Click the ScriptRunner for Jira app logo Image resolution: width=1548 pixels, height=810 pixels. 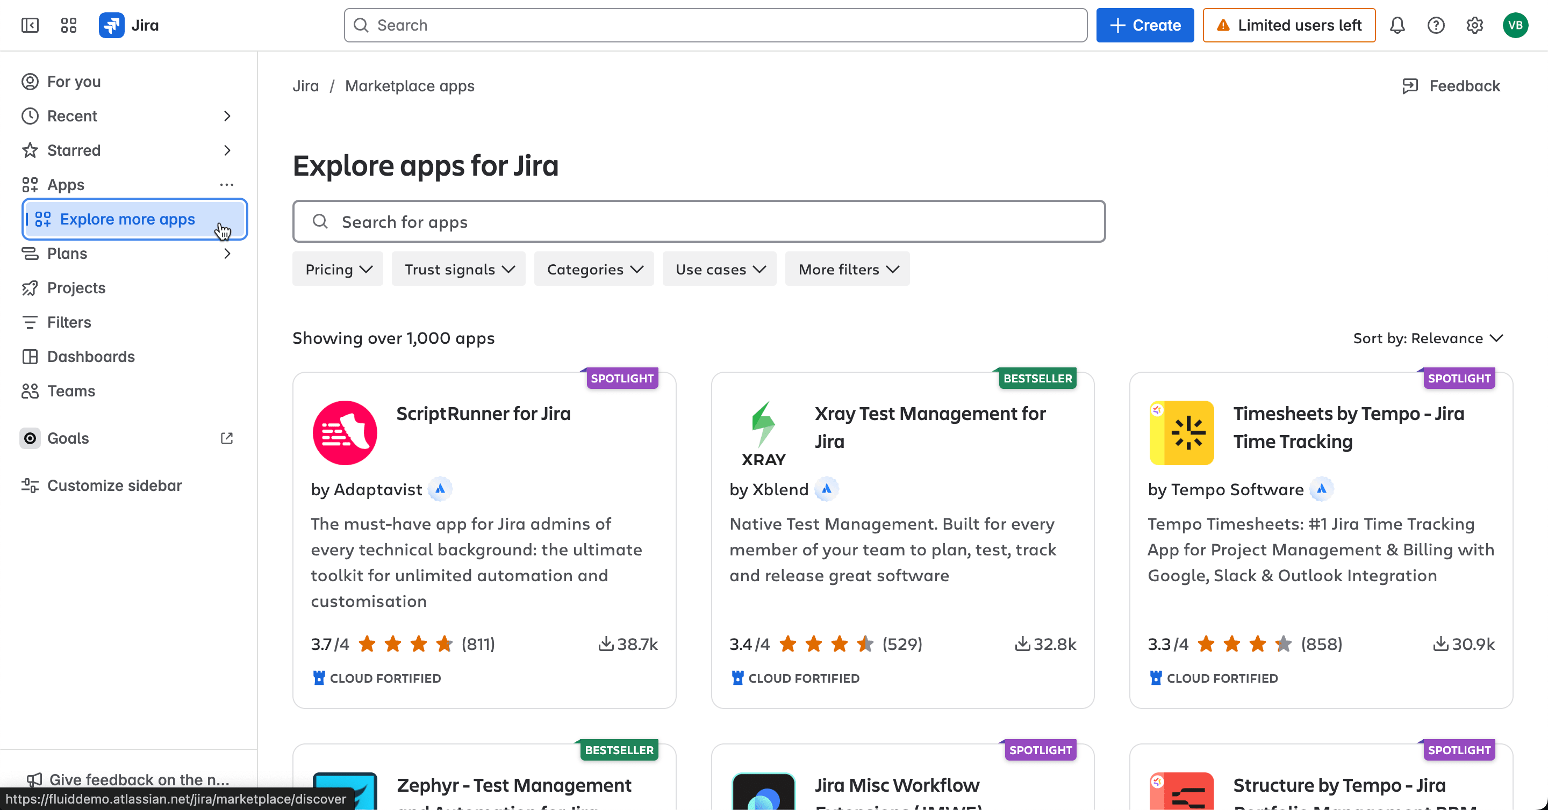[x=345, y=432]
